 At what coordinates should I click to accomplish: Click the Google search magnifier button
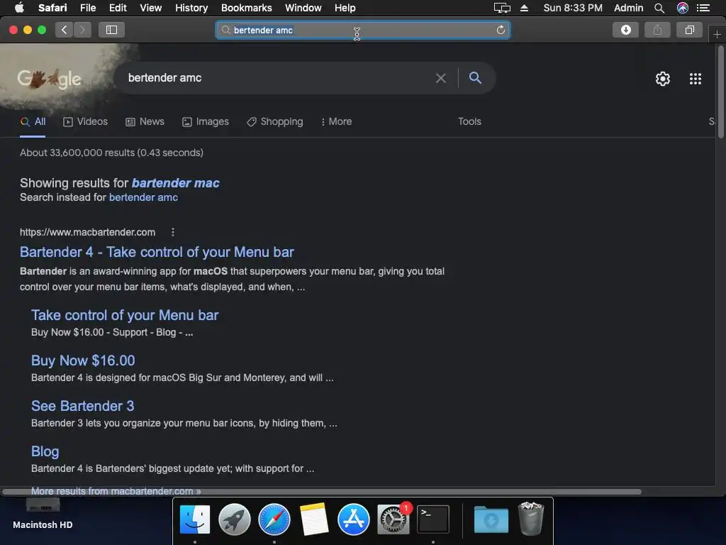point(475,78)
